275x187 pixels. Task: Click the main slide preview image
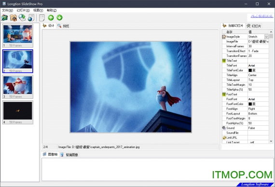coord(131,87)
